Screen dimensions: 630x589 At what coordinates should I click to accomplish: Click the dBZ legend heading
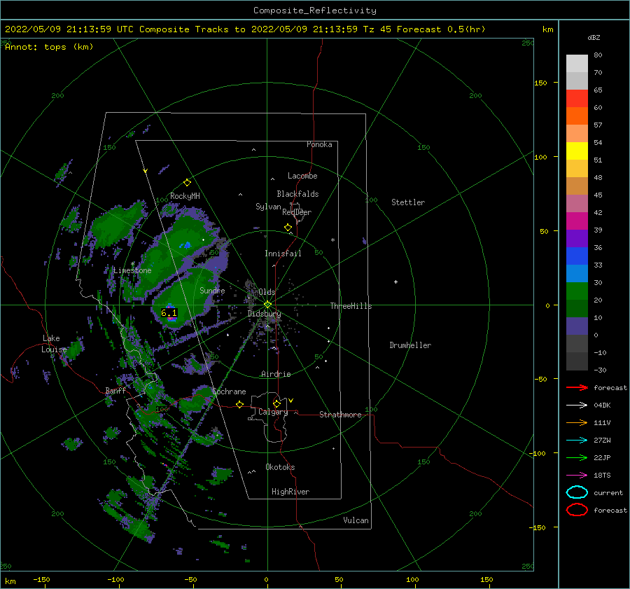point(594,37)
